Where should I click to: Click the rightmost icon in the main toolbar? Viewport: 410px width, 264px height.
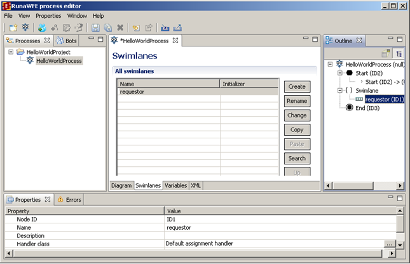click(x=177, y=28)
